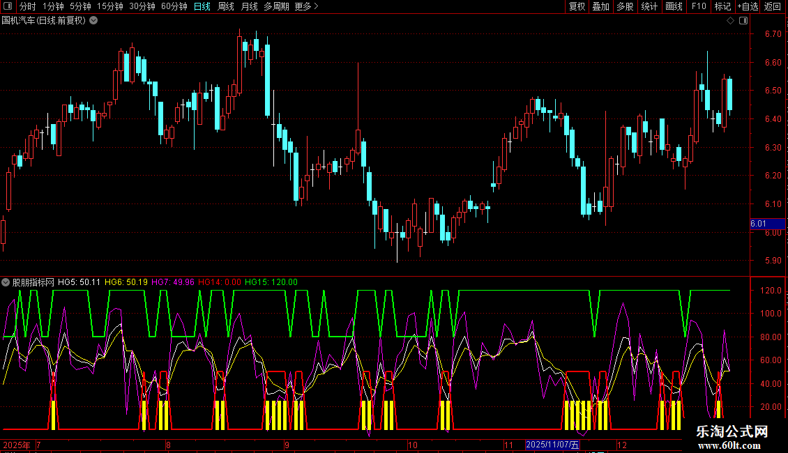Open the 复权 adjustment menu
The width and height of the screenshot is (788, 453).
(577, 6)
